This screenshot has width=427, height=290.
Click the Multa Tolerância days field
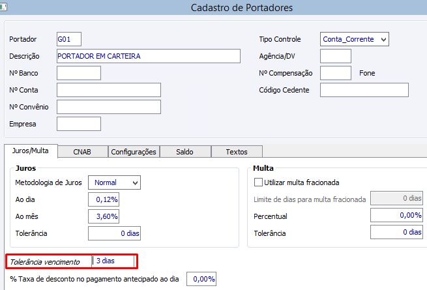pyautogui.click(x=396, y=232)
